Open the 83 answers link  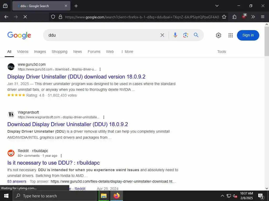point(17,181)
